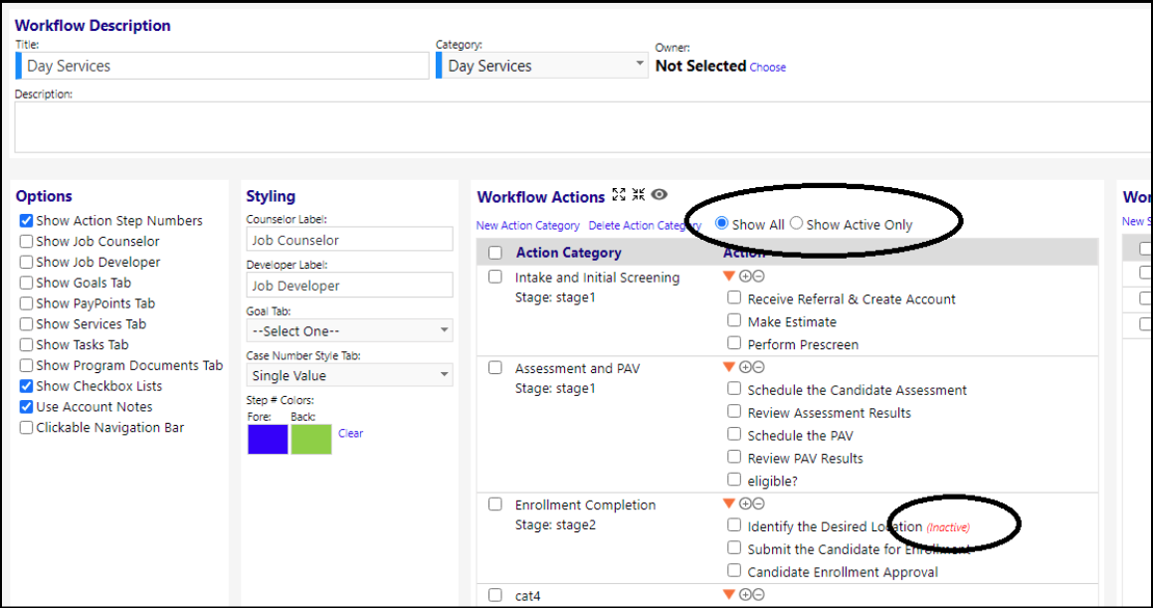The image size is (1153, 608).
Task: Select the cat4 category checkbox
Action: coord(495,595)
